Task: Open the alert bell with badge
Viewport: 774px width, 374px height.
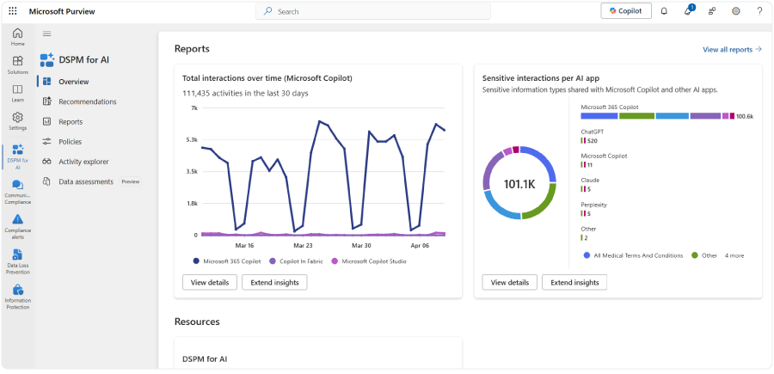Action: click(688, 11)
